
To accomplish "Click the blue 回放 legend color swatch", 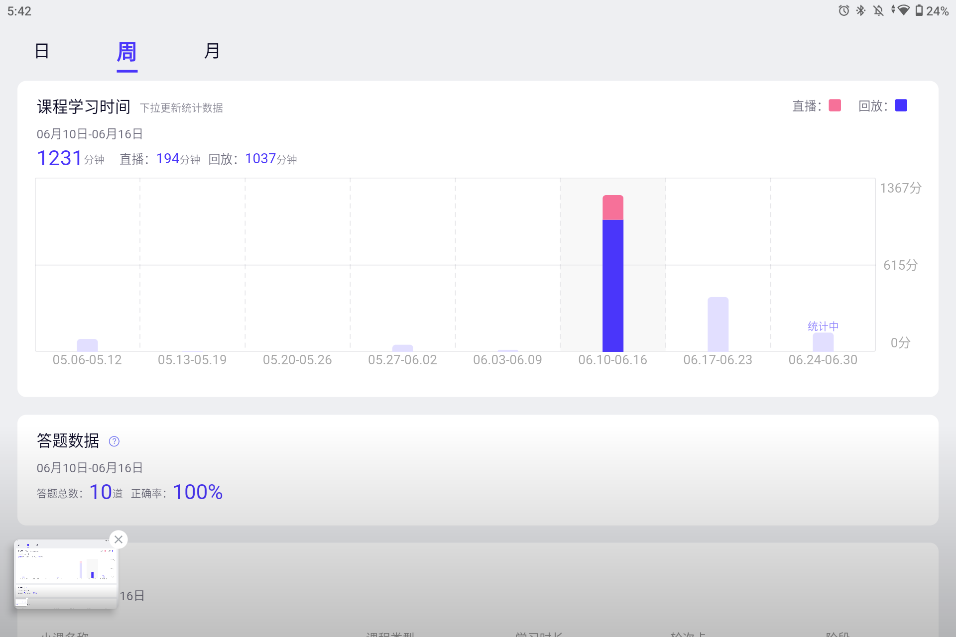I will 901,106.
